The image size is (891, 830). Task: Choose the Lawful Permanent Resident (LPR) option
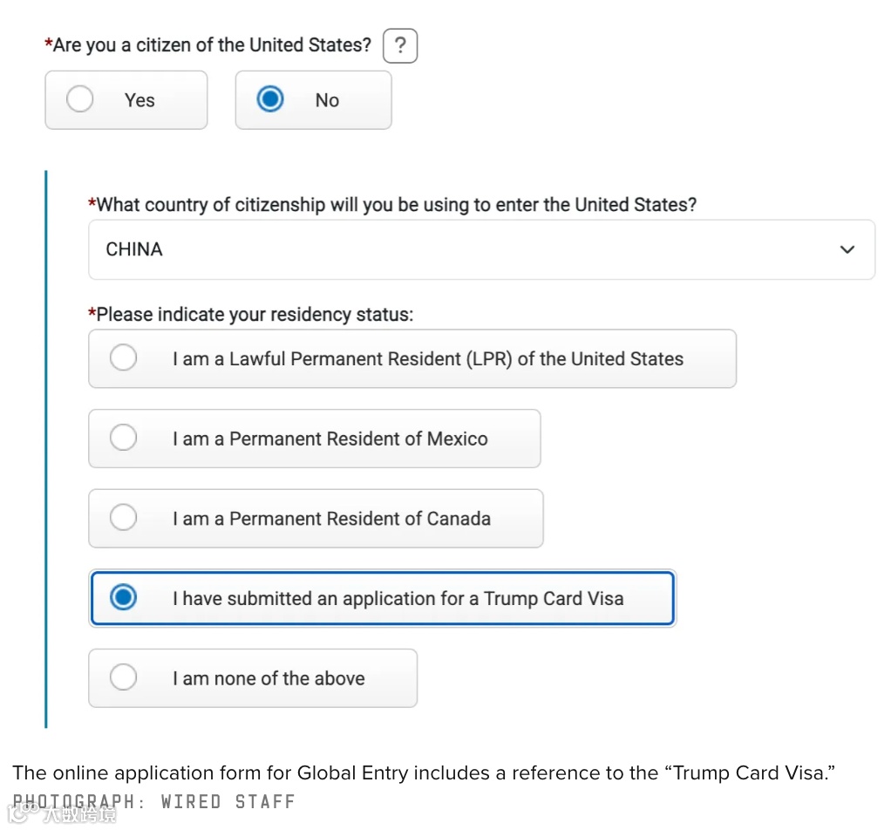(x=411, y=358)
